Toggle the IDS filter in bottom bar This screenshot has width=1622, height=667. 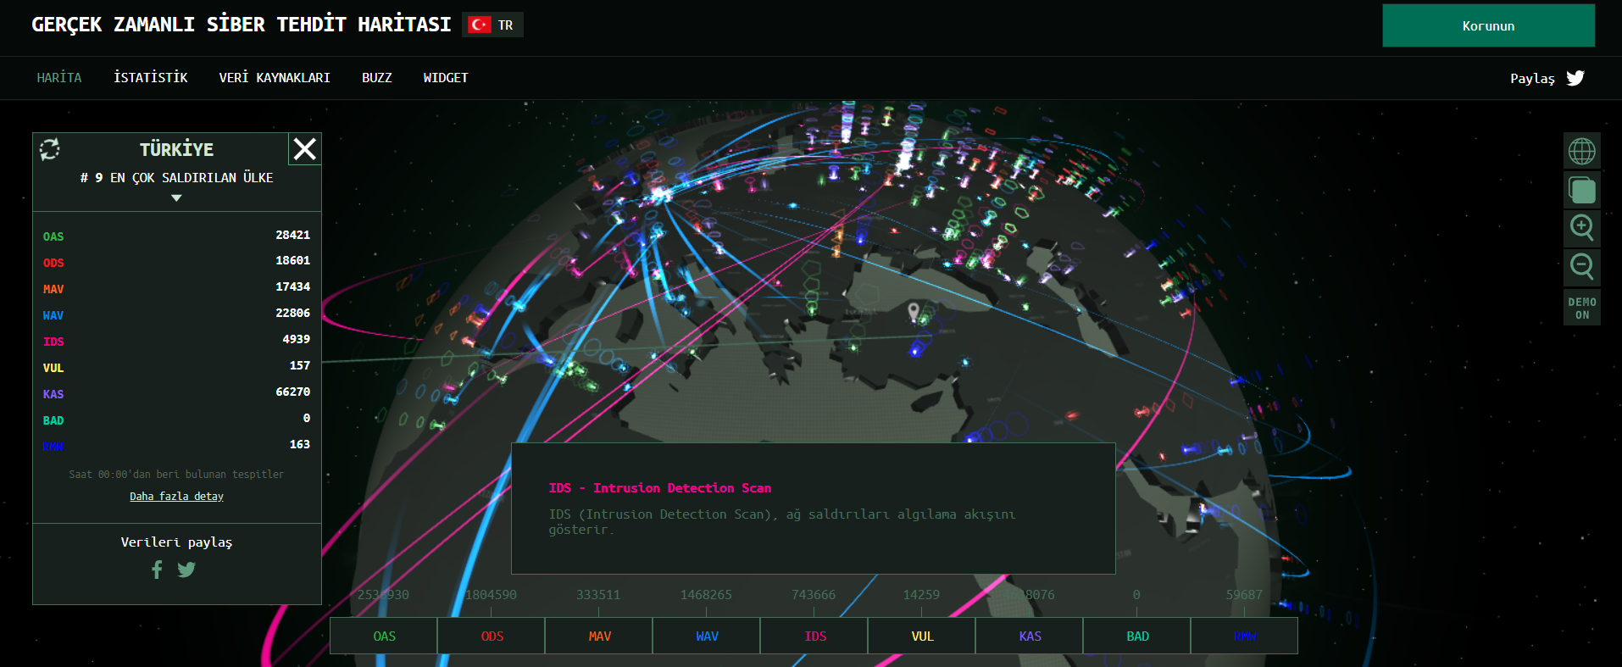(814, 636)
